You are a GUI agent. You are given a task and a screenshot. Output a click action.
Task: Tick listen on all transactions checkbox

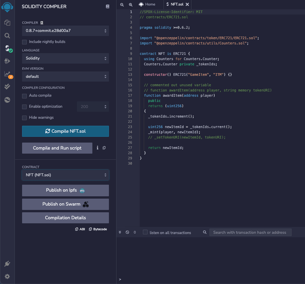[145, 232]
